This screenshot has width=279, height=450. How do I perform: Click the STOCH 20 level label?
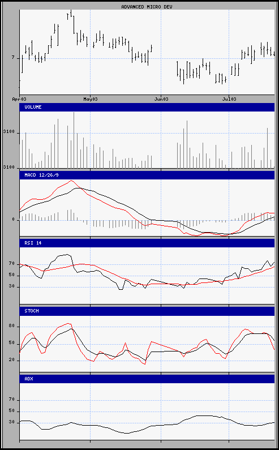pos(11,360)
